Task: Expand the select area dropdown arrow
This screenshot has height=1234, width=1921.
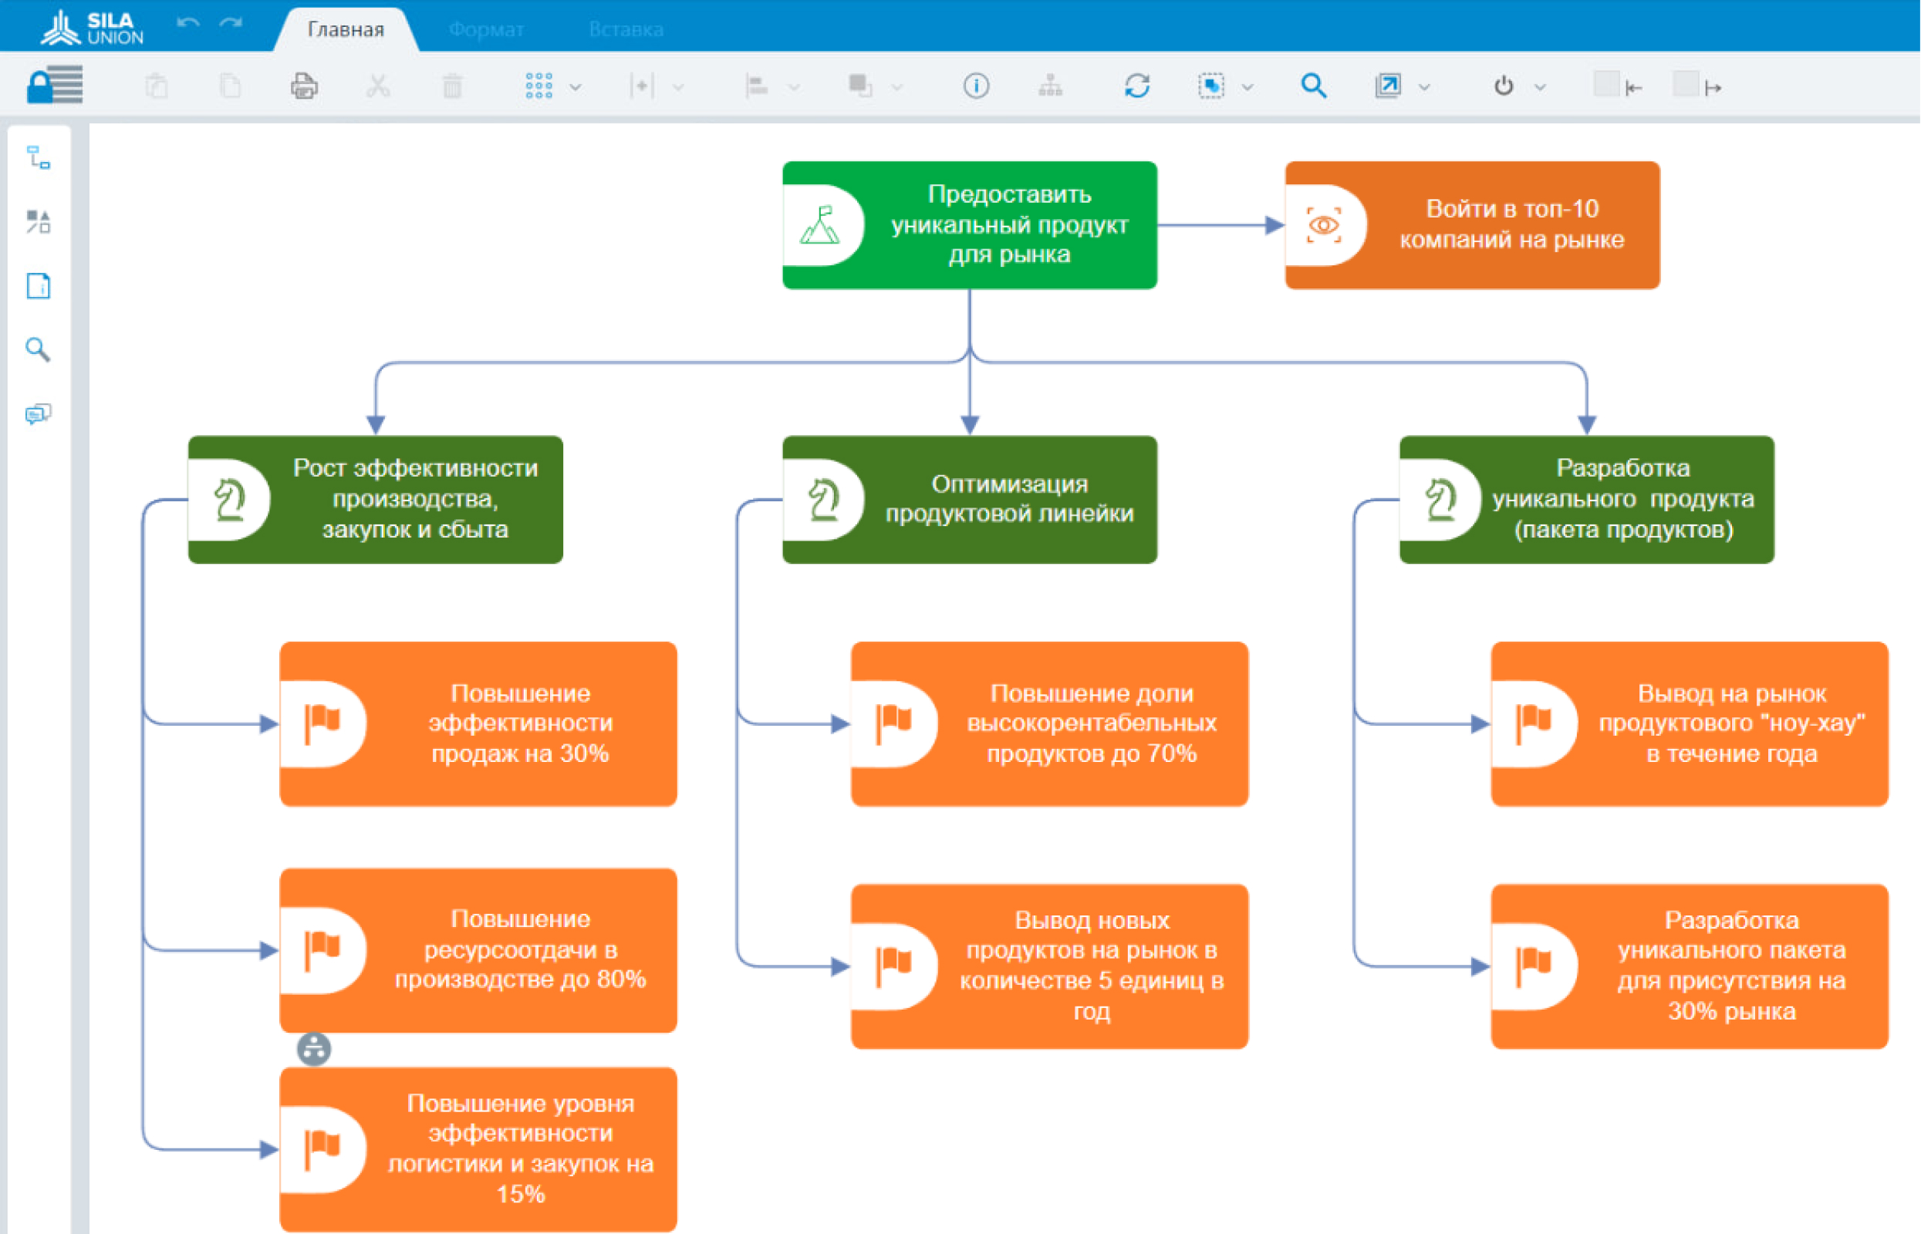Action: pyautogui.click(x=1247, y=87)
